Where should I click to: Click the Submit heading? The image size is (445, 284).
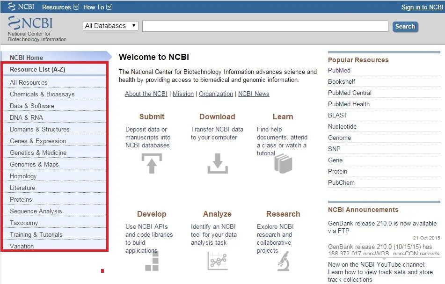click(x=152, y=117)
